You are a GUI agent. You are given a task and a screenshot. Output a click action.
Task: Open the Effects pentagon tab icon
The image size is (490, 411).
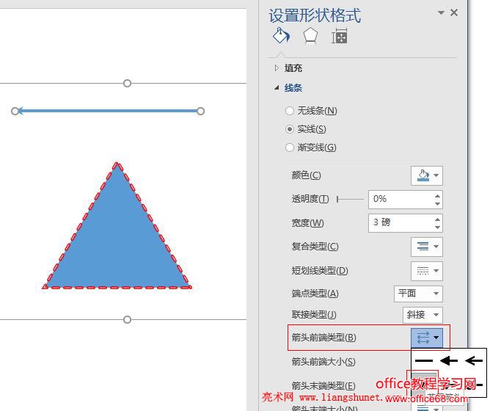point(310,36)
